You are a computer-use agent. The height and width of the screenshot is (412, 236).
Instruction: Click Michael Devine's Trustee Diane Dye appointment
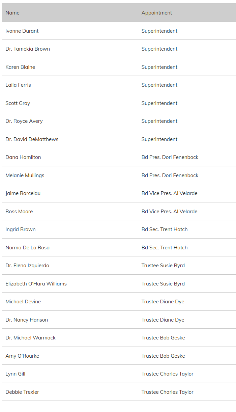[x=187, y=302]
